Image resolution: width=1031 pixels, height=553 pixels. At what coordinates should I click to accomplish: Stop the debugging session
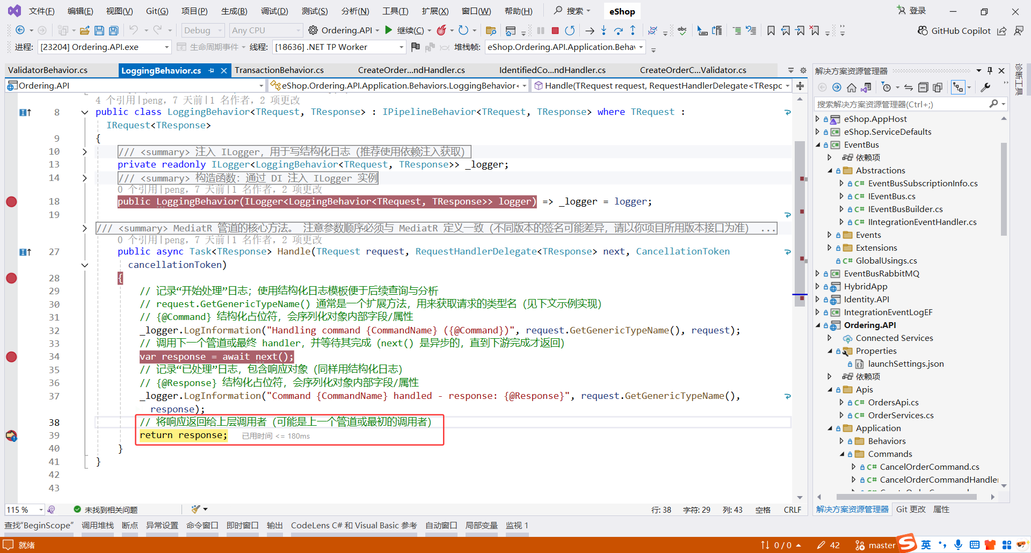[555, 31]
